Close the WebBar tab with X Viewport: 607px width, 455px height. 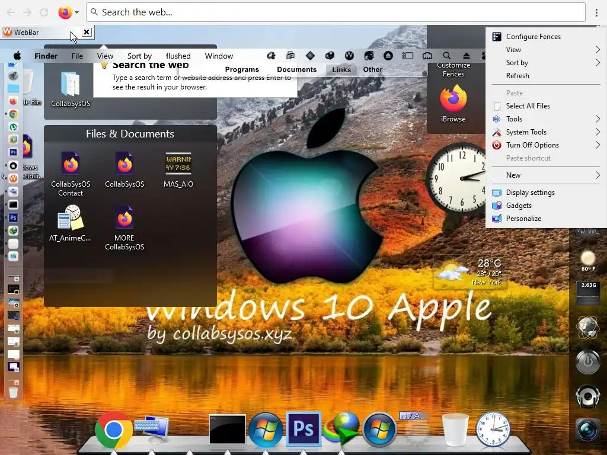[87, 32]
